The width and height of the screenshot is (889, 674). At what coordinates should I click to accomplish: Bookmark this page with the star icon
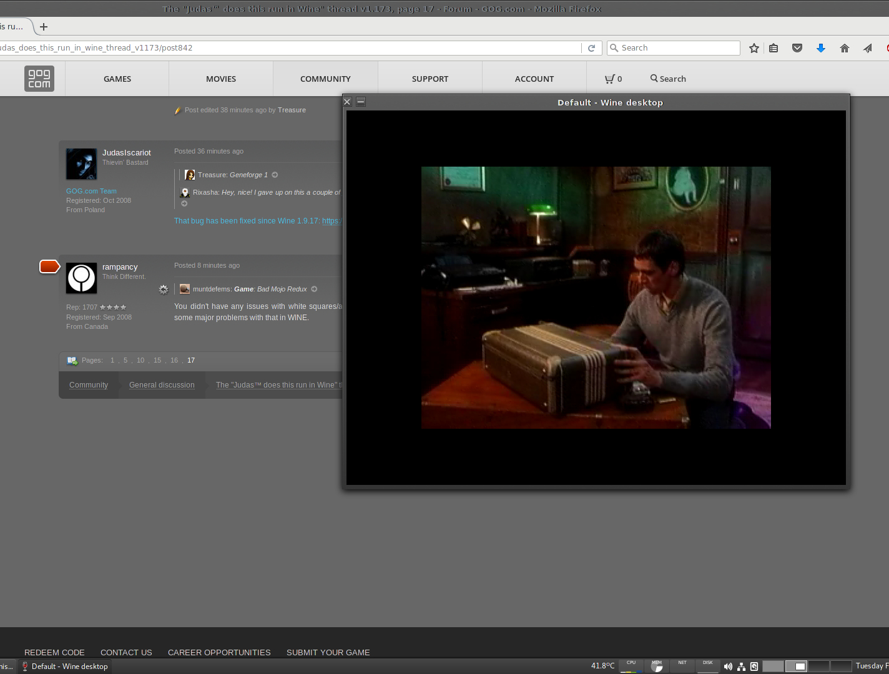(x=754, y=48)
